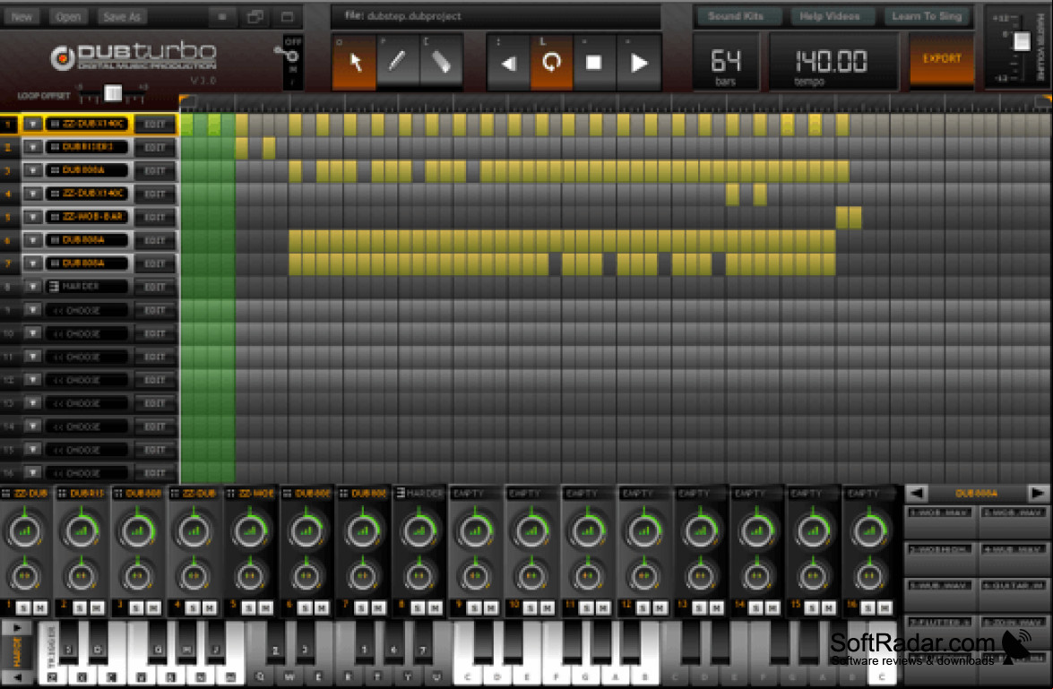The image size is (1053, 689).
Task: Click the fullscreen window icon
Action: click(287, 17)
